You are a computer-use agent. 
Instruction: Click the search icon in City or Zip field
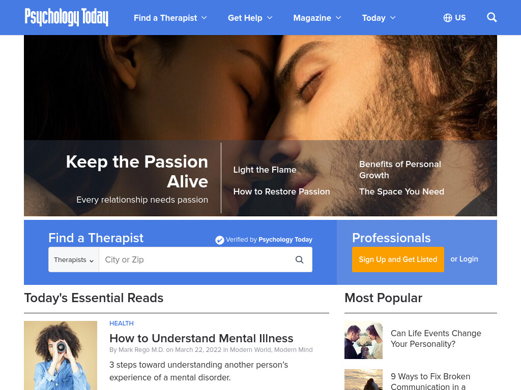(x=299, y=259)
